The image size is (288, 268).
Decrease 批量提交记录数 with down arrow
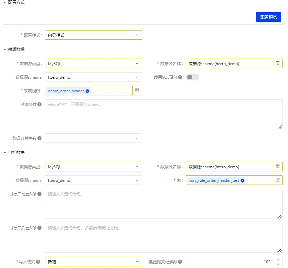click(278, 264)
